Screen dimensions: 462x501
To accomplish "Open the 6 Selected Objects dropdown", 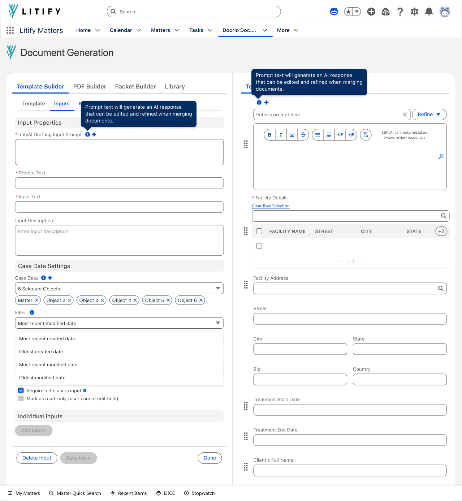I will [119, 288].
